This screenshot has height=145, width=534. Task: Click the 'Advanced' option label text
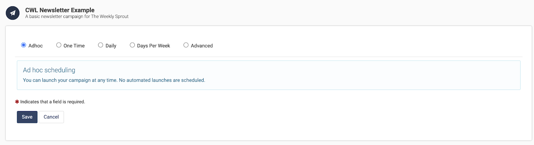pyautogui.click(x=202, y=46)
